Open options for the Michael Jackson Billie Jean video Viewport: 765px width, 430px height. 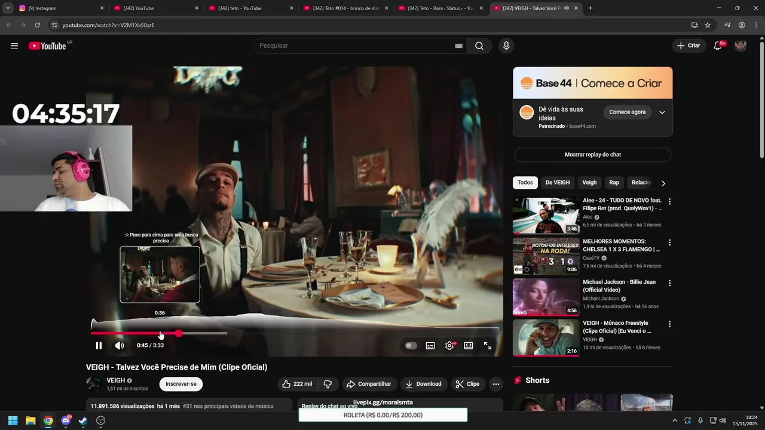click(669, 283)
